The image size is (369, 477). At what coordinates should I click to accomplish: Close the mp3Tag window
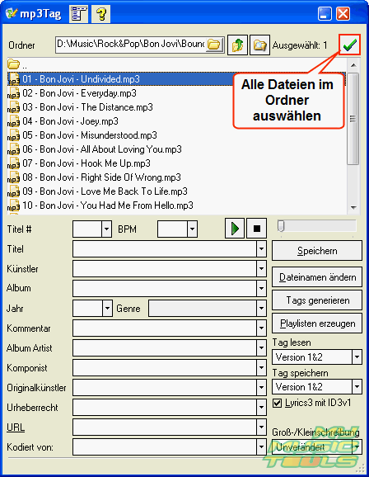coord(343,14)
